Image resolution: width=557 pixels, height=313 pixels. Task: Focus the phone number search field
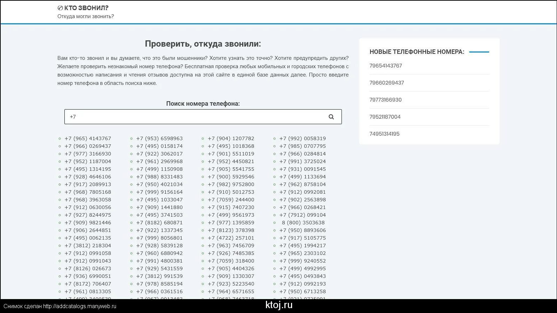(x=203, y=117)
